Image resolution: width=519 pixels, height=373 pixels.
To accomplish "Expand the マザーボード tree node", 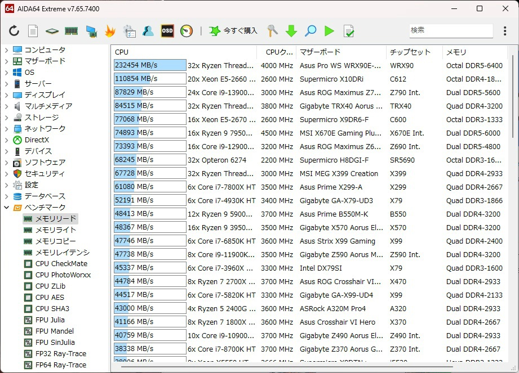I will pos(7,61).
